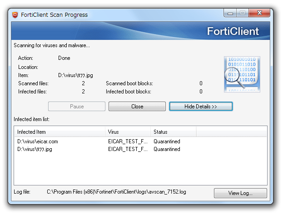283x214 pixels.
Task: Click the Item path value near Action
Action: [x=75, y=75]
